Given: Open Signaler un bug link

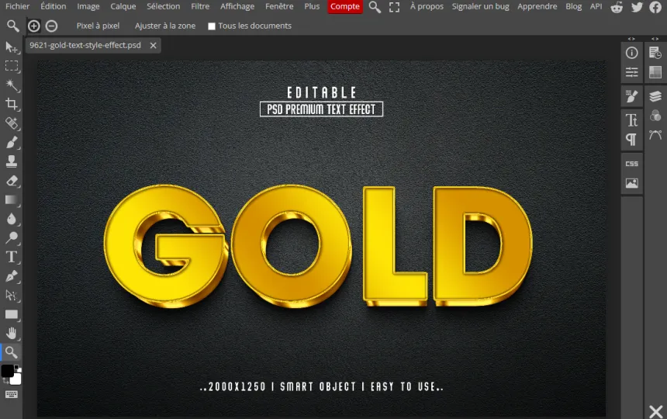Looking at the screenshot, I should 480,6.
